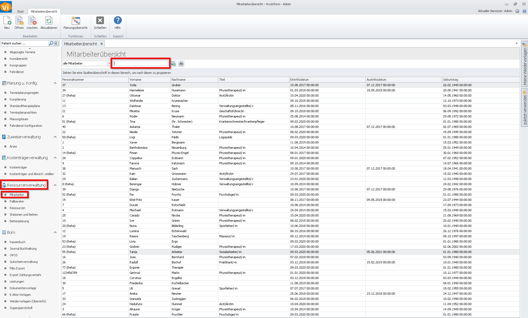Image resolution: width=528 pixels, height=318 pixels.
Task: Open Fallberater in the sidebar
Action: 17,201
